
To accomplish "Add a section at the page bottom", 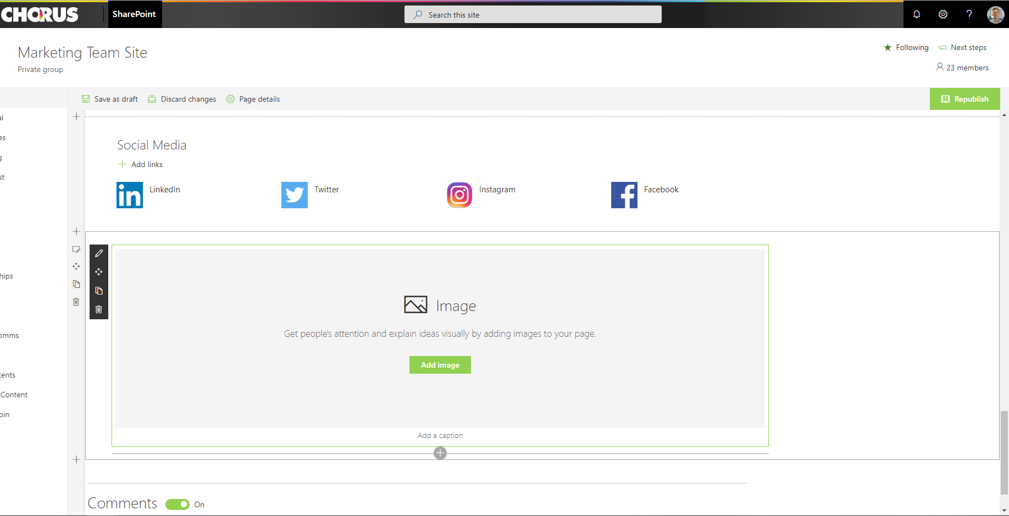I will click(76, 459).
